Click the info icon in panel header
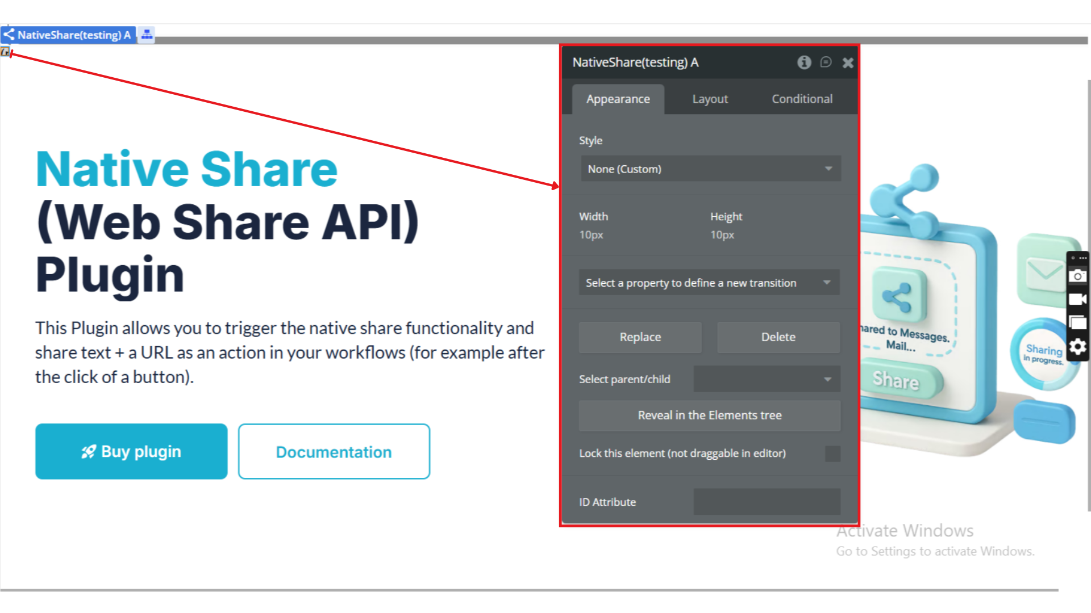The image size is (1091, 613). pos(804,62)
